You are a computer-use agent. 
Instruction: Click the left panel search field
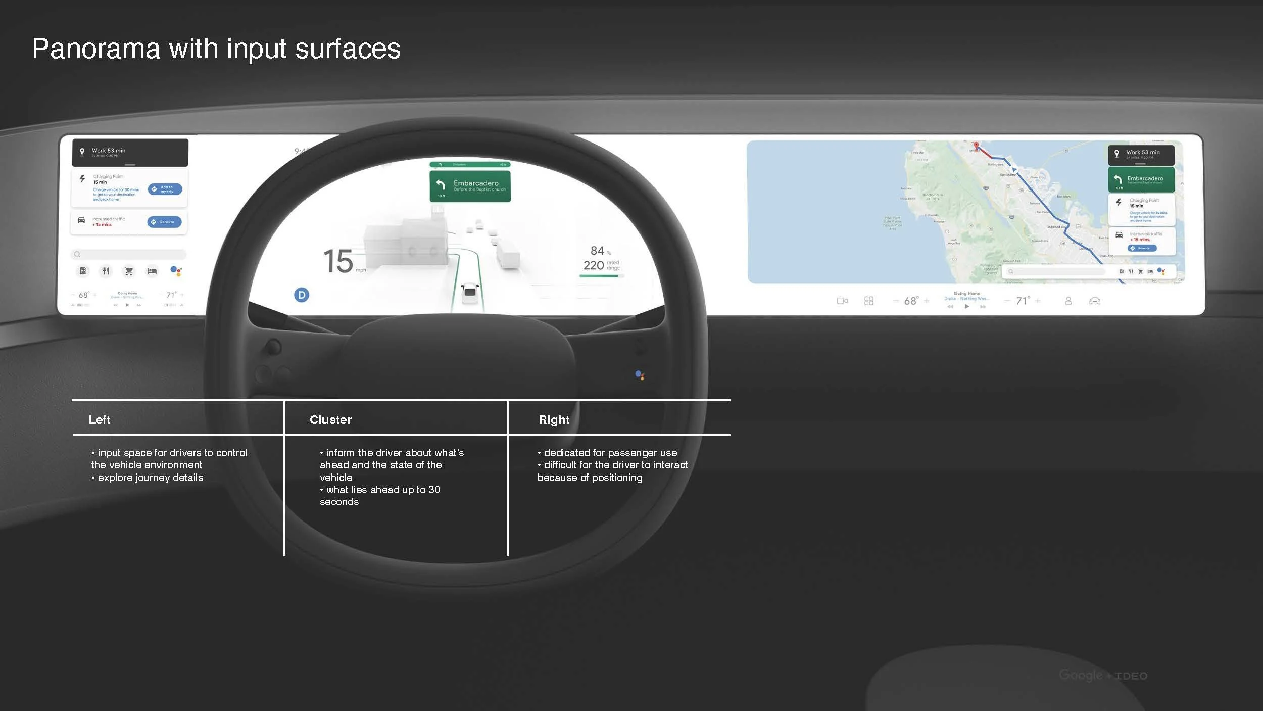[130, 254]
